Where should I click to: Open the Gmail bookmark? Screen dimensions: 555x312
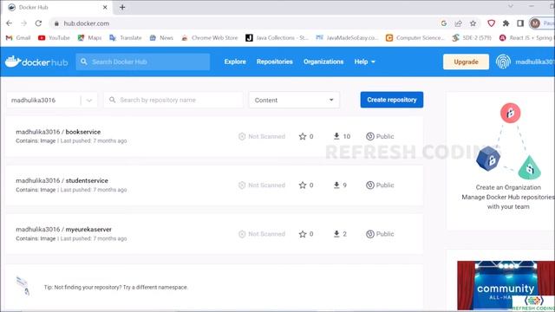click(x=18, y=38)
